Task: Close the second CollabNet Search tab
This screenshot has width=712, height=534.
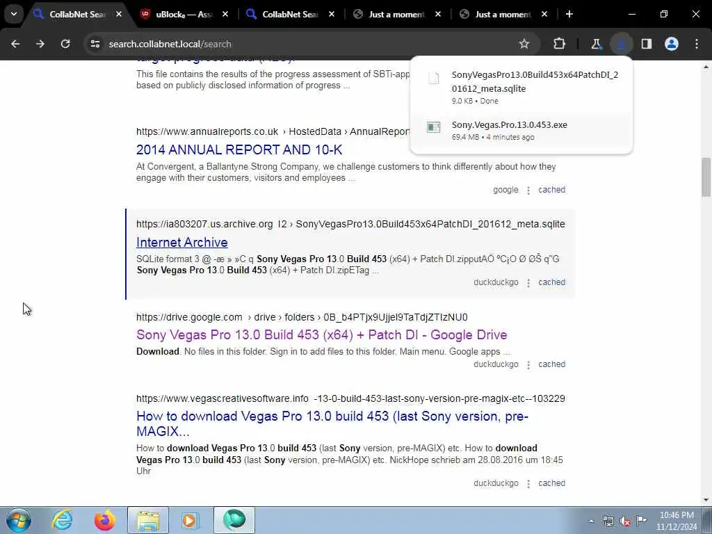Action: coord(332,14)
